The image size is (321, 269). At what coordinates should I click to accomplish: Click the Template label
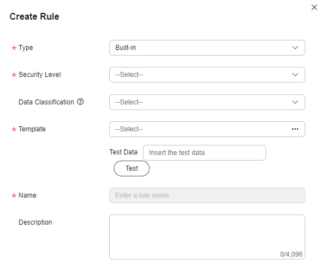click(32, 129)
